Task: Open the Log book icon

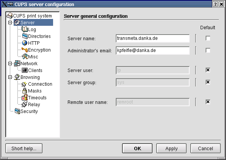Action: (25, 29)
